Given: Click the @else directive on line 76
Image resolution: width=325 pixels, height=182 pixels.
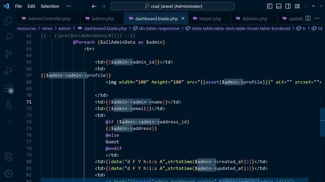Looking at the screenshot, I should 112,135.
